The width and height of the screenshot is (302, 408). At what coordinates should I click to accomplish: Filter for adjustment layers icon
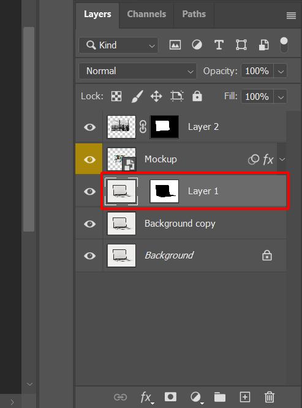point(197,45)
